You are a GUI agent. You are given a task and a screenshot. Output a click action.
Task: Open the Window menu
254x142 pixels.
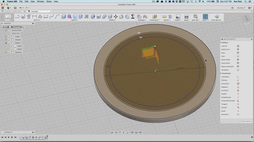[x=40, y=2]
